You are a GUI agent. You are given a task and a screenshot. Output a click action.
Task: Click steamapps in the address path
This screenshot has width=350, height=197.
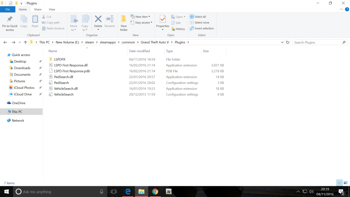[x=107, y=42]
